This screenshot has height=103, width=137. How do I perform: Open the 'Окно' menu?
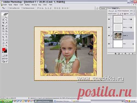pos(45,5)
